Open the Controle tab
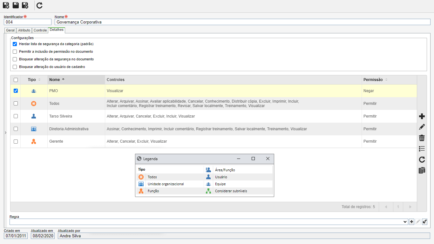 (x=40, y=30)
